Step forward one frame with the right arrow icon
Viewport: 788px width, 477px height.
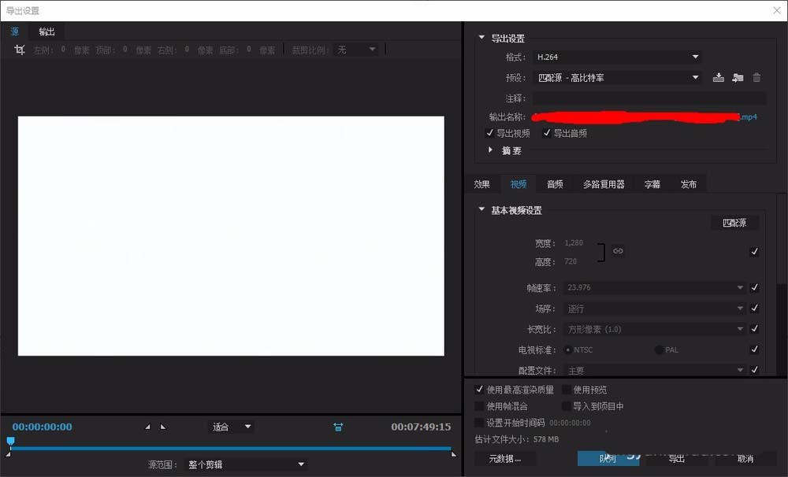(164, 426)
